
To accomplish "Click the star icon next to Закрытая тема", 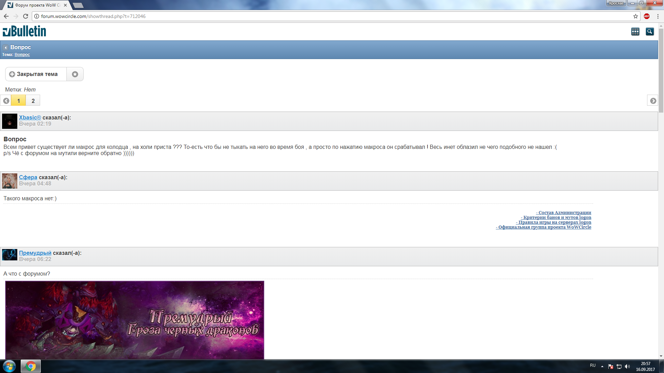I will point(75,74).
